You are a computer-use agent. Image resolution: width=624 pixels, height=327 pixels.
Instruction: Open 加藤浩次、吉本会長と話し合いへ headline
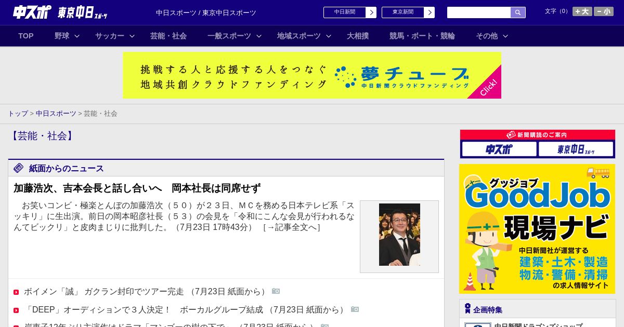click(137, 188)
